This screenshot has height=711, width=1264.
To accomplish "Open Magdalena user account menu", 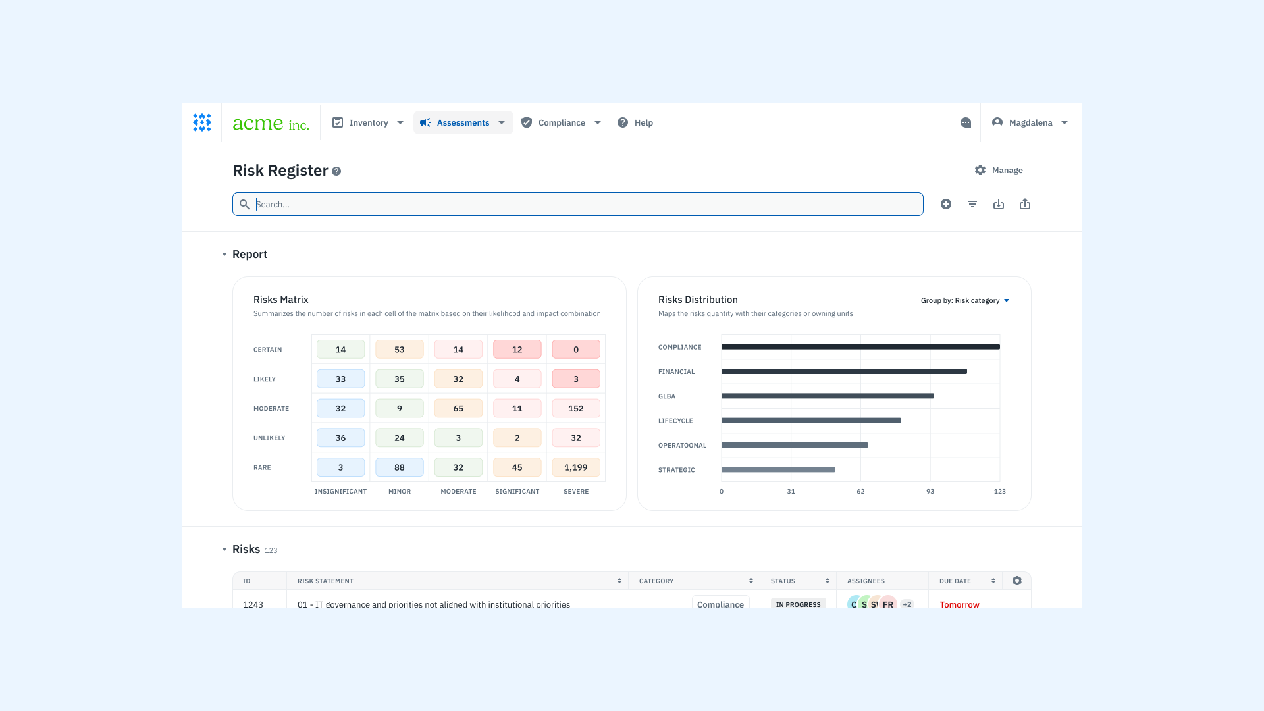I will (1030, 122).
